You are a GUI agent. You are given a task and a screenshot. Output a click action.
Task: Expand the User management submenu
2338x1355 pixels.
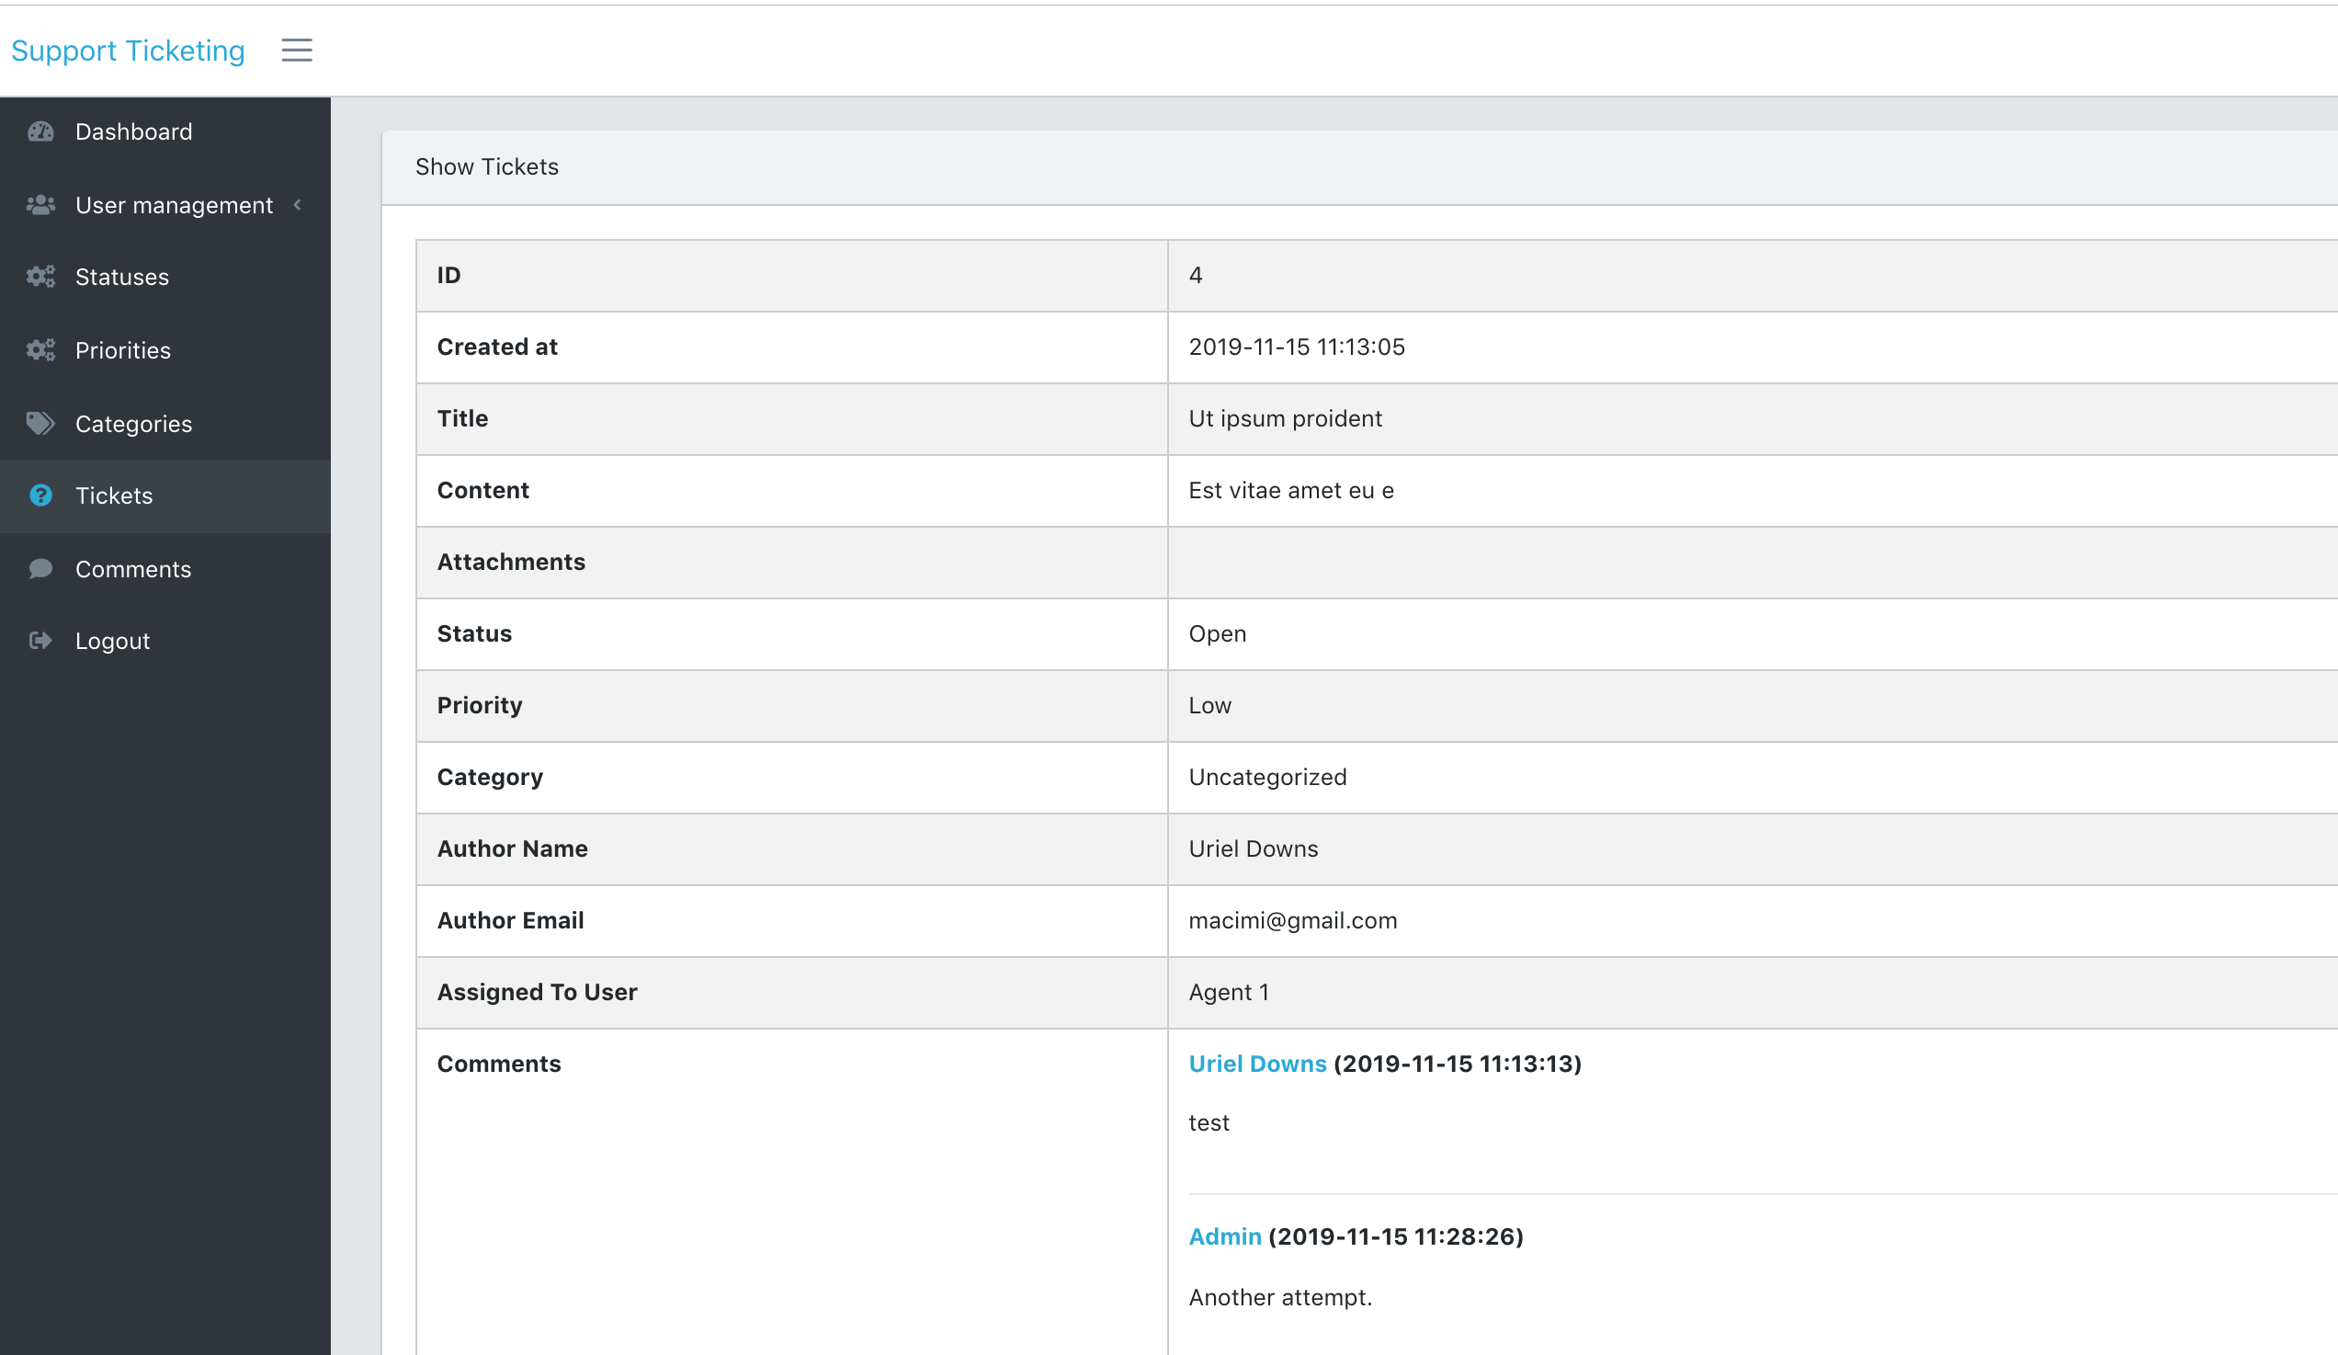click(174, 205)
